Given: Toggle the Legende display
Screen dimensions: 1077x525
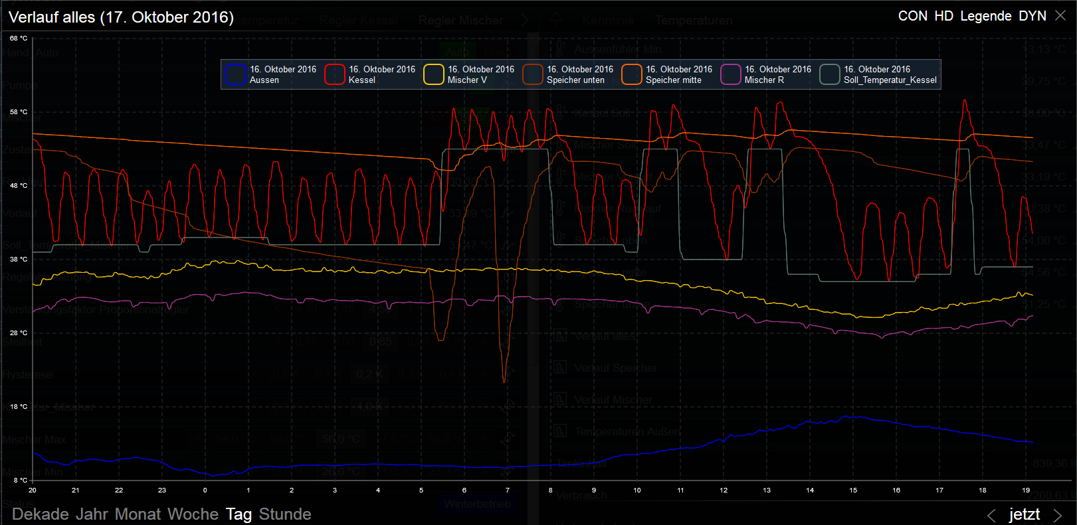Looking at the screenshot, I should click(x=986, y=16).
